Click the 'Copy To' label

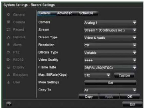(x=45, y=90)
